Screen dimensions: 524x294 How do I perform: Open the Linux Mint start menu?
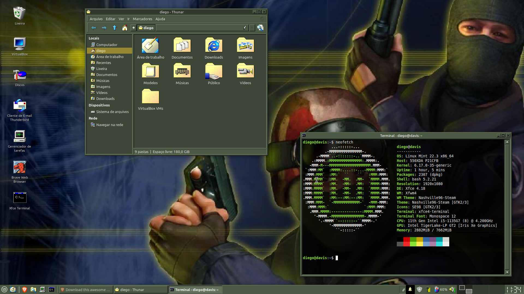click(4, 290)
